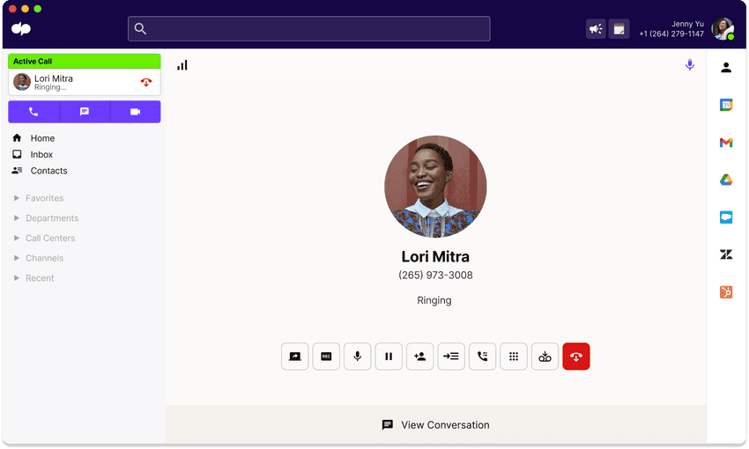Go to Inbox in sidebar
The image size is (749, 449).
click(x=41, y=154)
